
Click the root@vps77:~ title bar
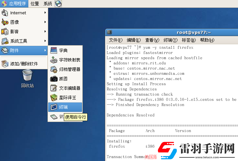point(194,33)
